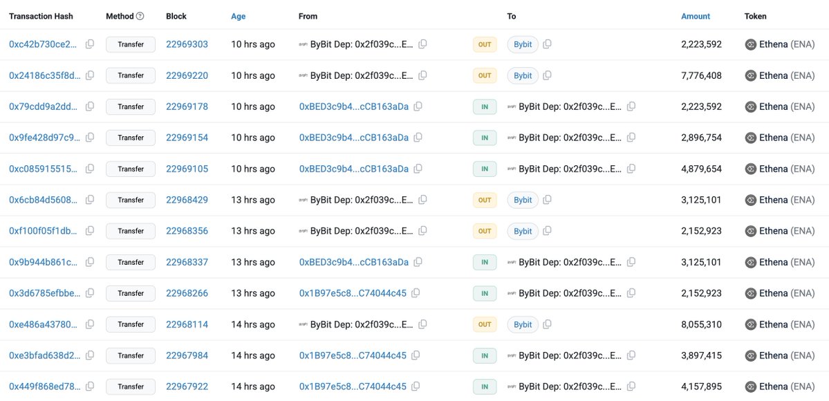Click Bybit label in block 22969220 row
Screen dimensions: 829x401
pyautogui.click(x=523, y=75)
